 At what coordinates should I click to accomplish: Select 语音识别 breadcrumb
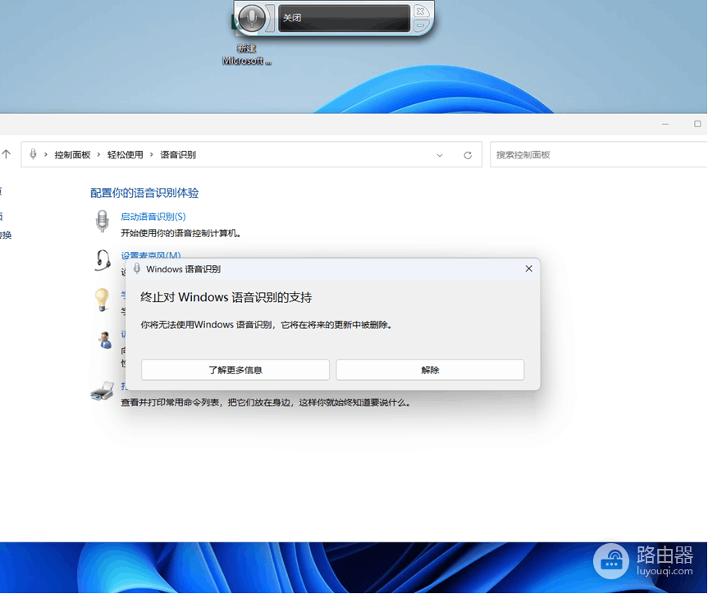178,155
